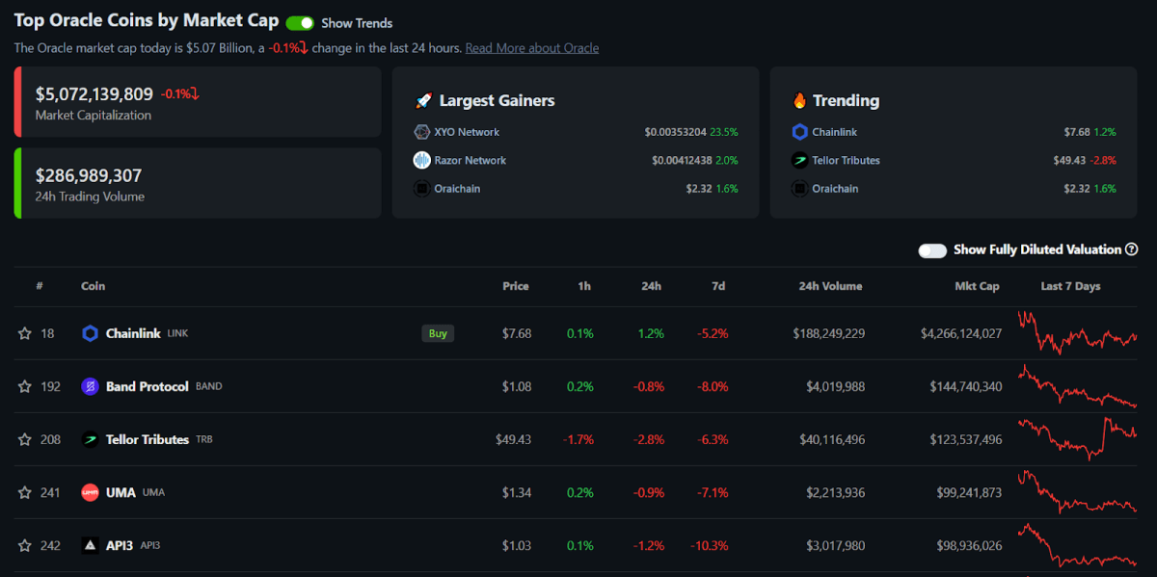The image size is (1157, 577).
Task: Click Tellor Tributes' $40,116,496 volume cell
Action: coord(832,439)
